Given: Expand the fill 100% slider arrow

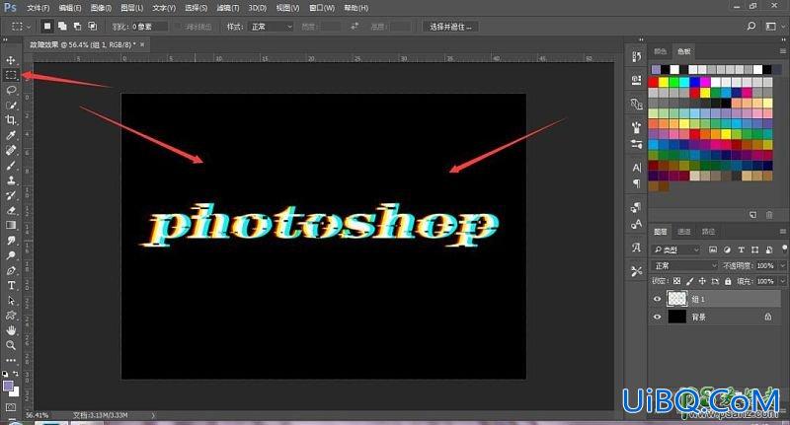Looking at the screenshot, I should (x=782, y=281).
